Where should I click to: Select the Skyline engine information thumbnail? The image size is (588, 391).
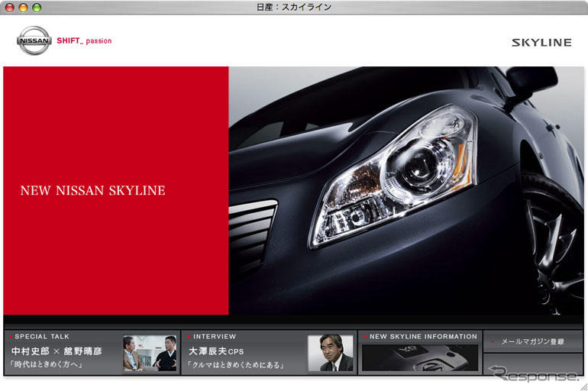[x=419, y=357]
